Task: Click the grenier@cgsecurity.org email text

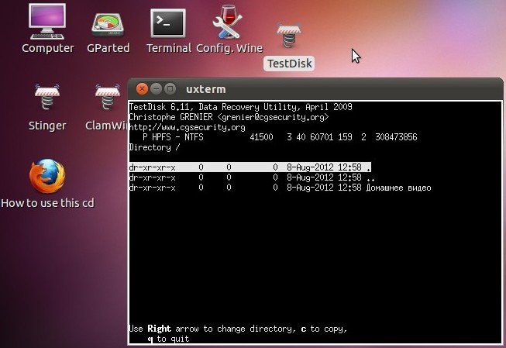Action: [273, 117]
